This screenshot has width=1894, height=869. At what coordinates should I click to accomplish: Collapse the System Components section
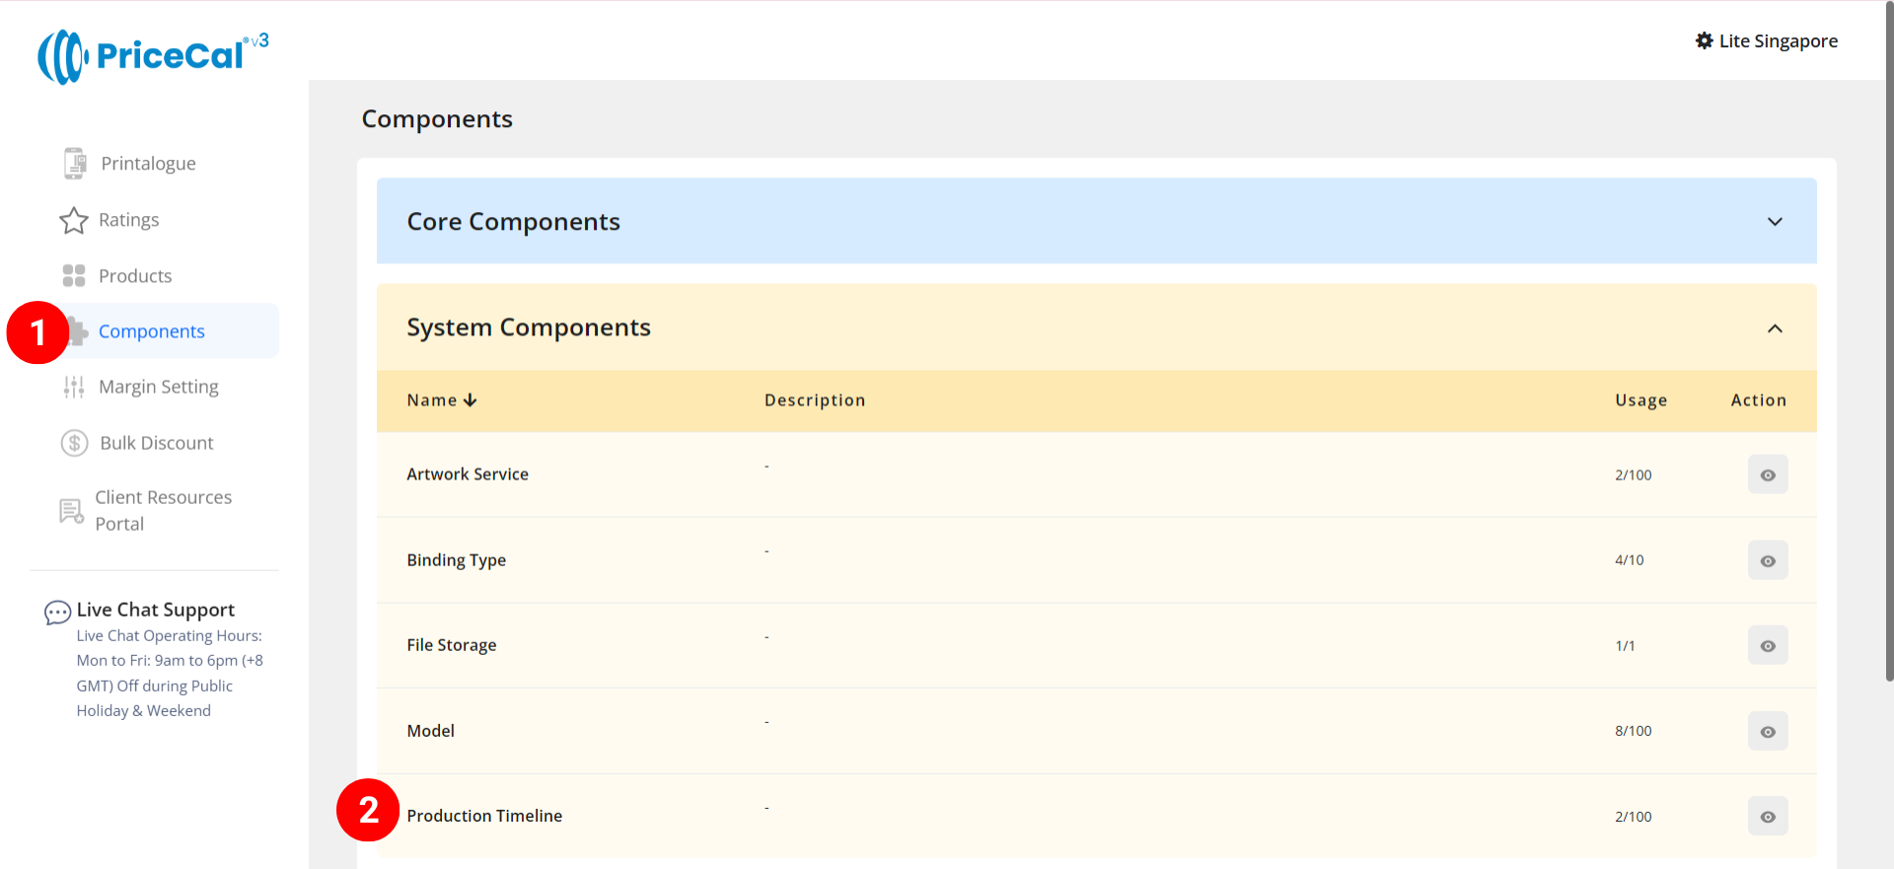pos(1774,328)
